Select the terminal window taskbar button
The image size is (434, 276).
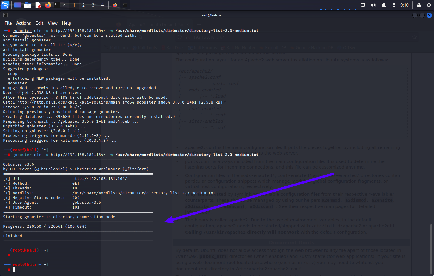(x=125, y=5)
